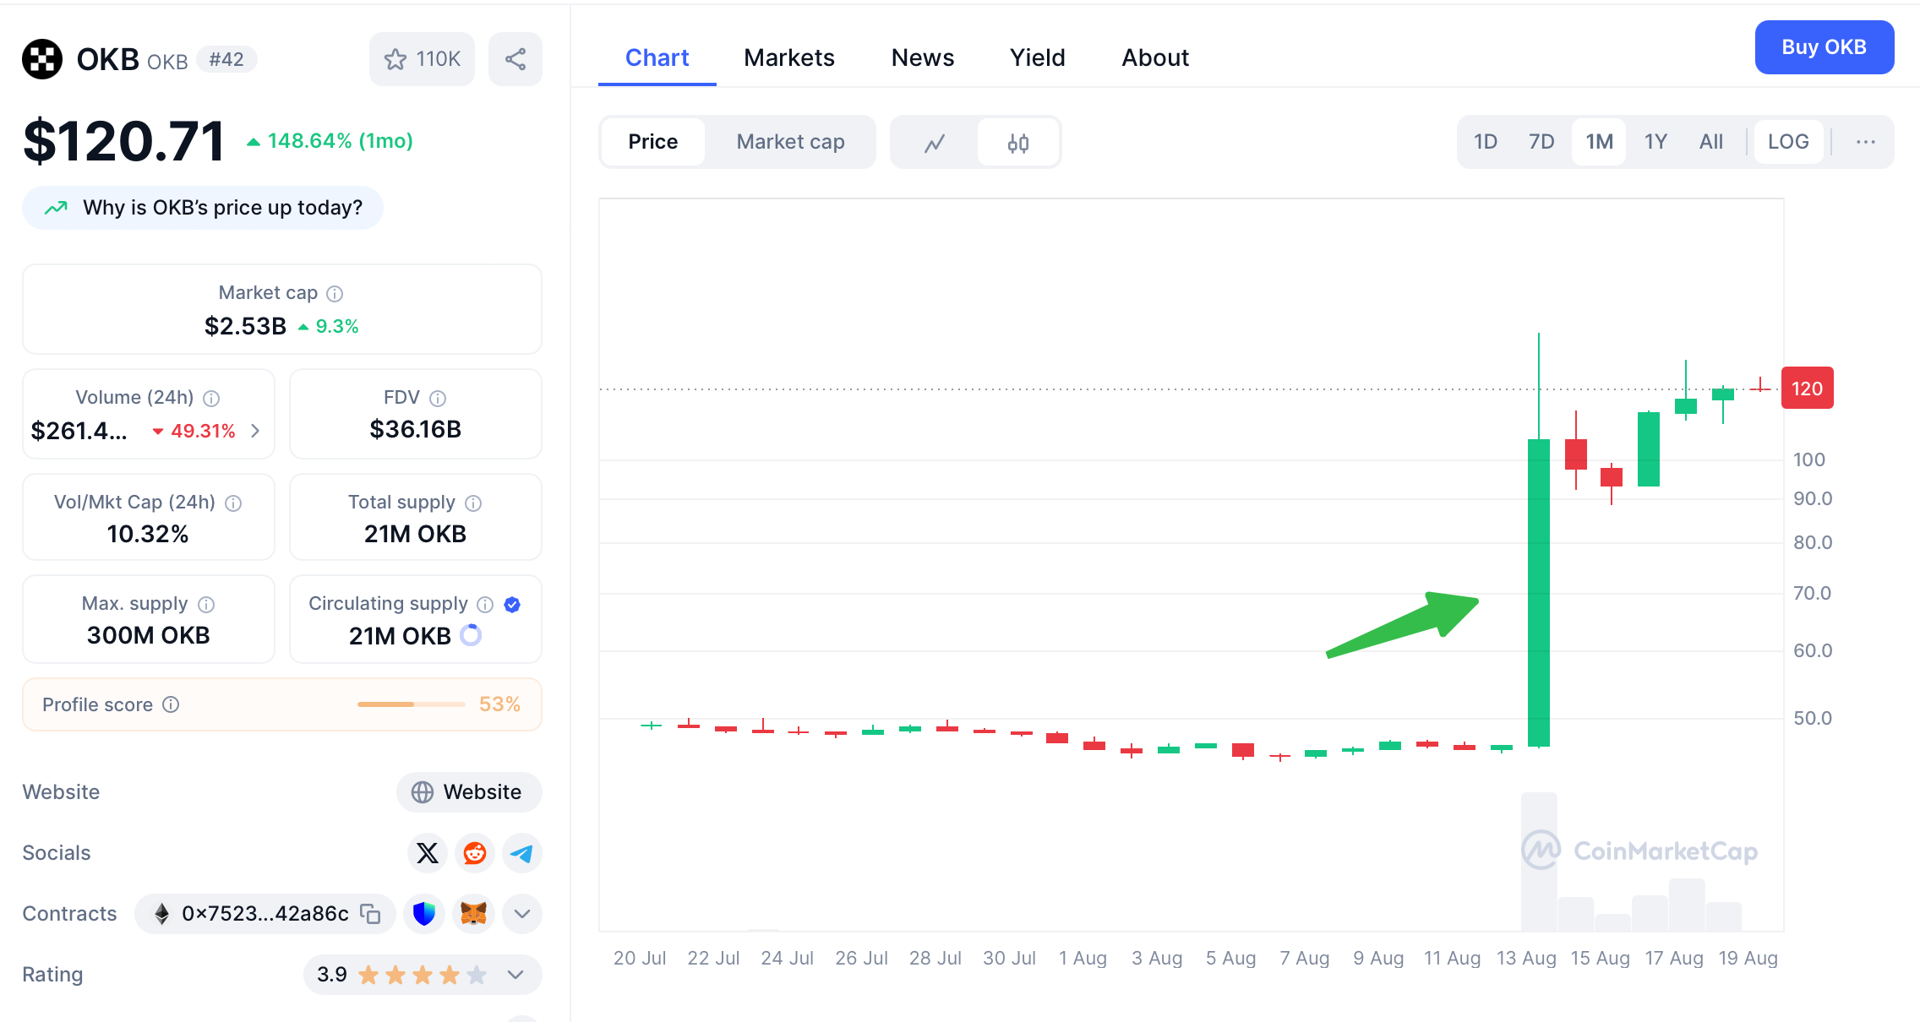Copy the 0x7523...42a86c contract address
1920x1022 pixels.
click(x=370, y=913)
